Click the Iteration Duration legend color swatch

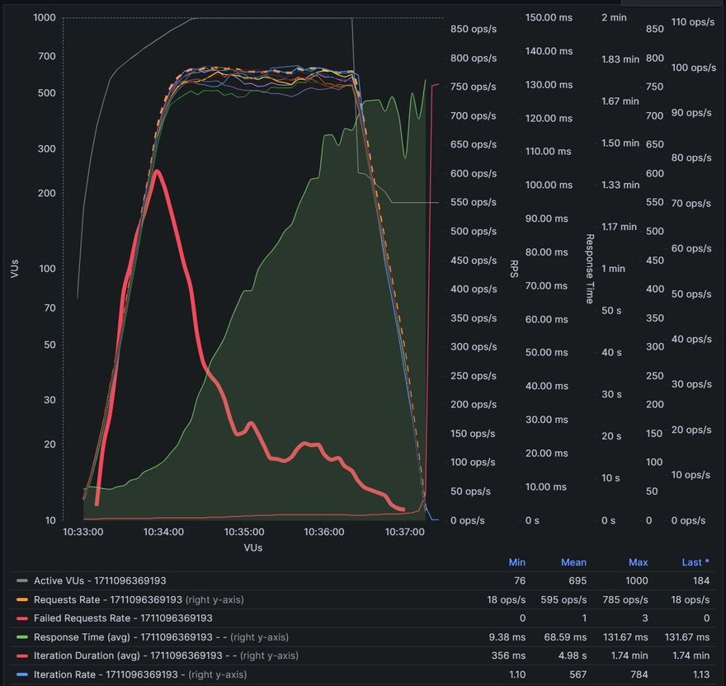coord(22,656)
